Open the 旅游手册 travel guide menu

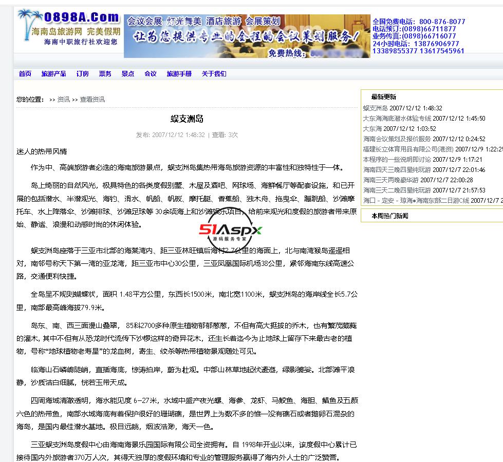click(x=179, y=74)
